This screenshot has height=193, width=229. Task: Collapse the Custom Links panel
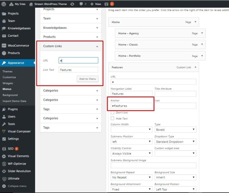(97, 46)
